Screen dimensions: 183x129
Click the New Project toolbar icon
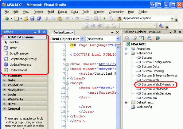coord(7,18)
